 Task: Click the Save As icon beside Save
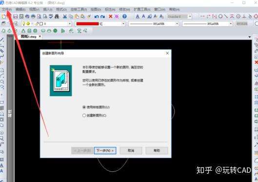click(x=21, y=17)
